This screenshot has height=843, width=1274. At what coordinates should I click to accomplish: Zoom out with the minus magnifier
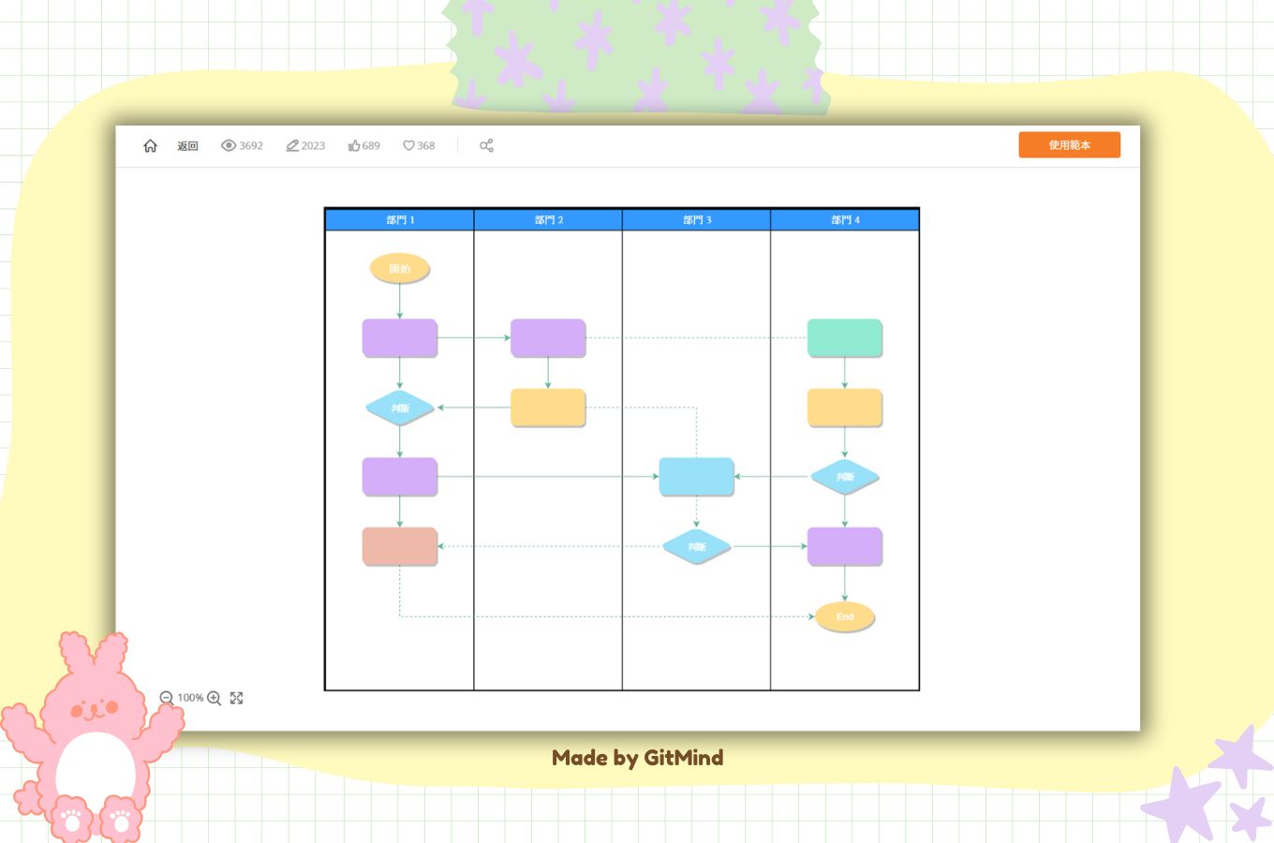[166, 698]
